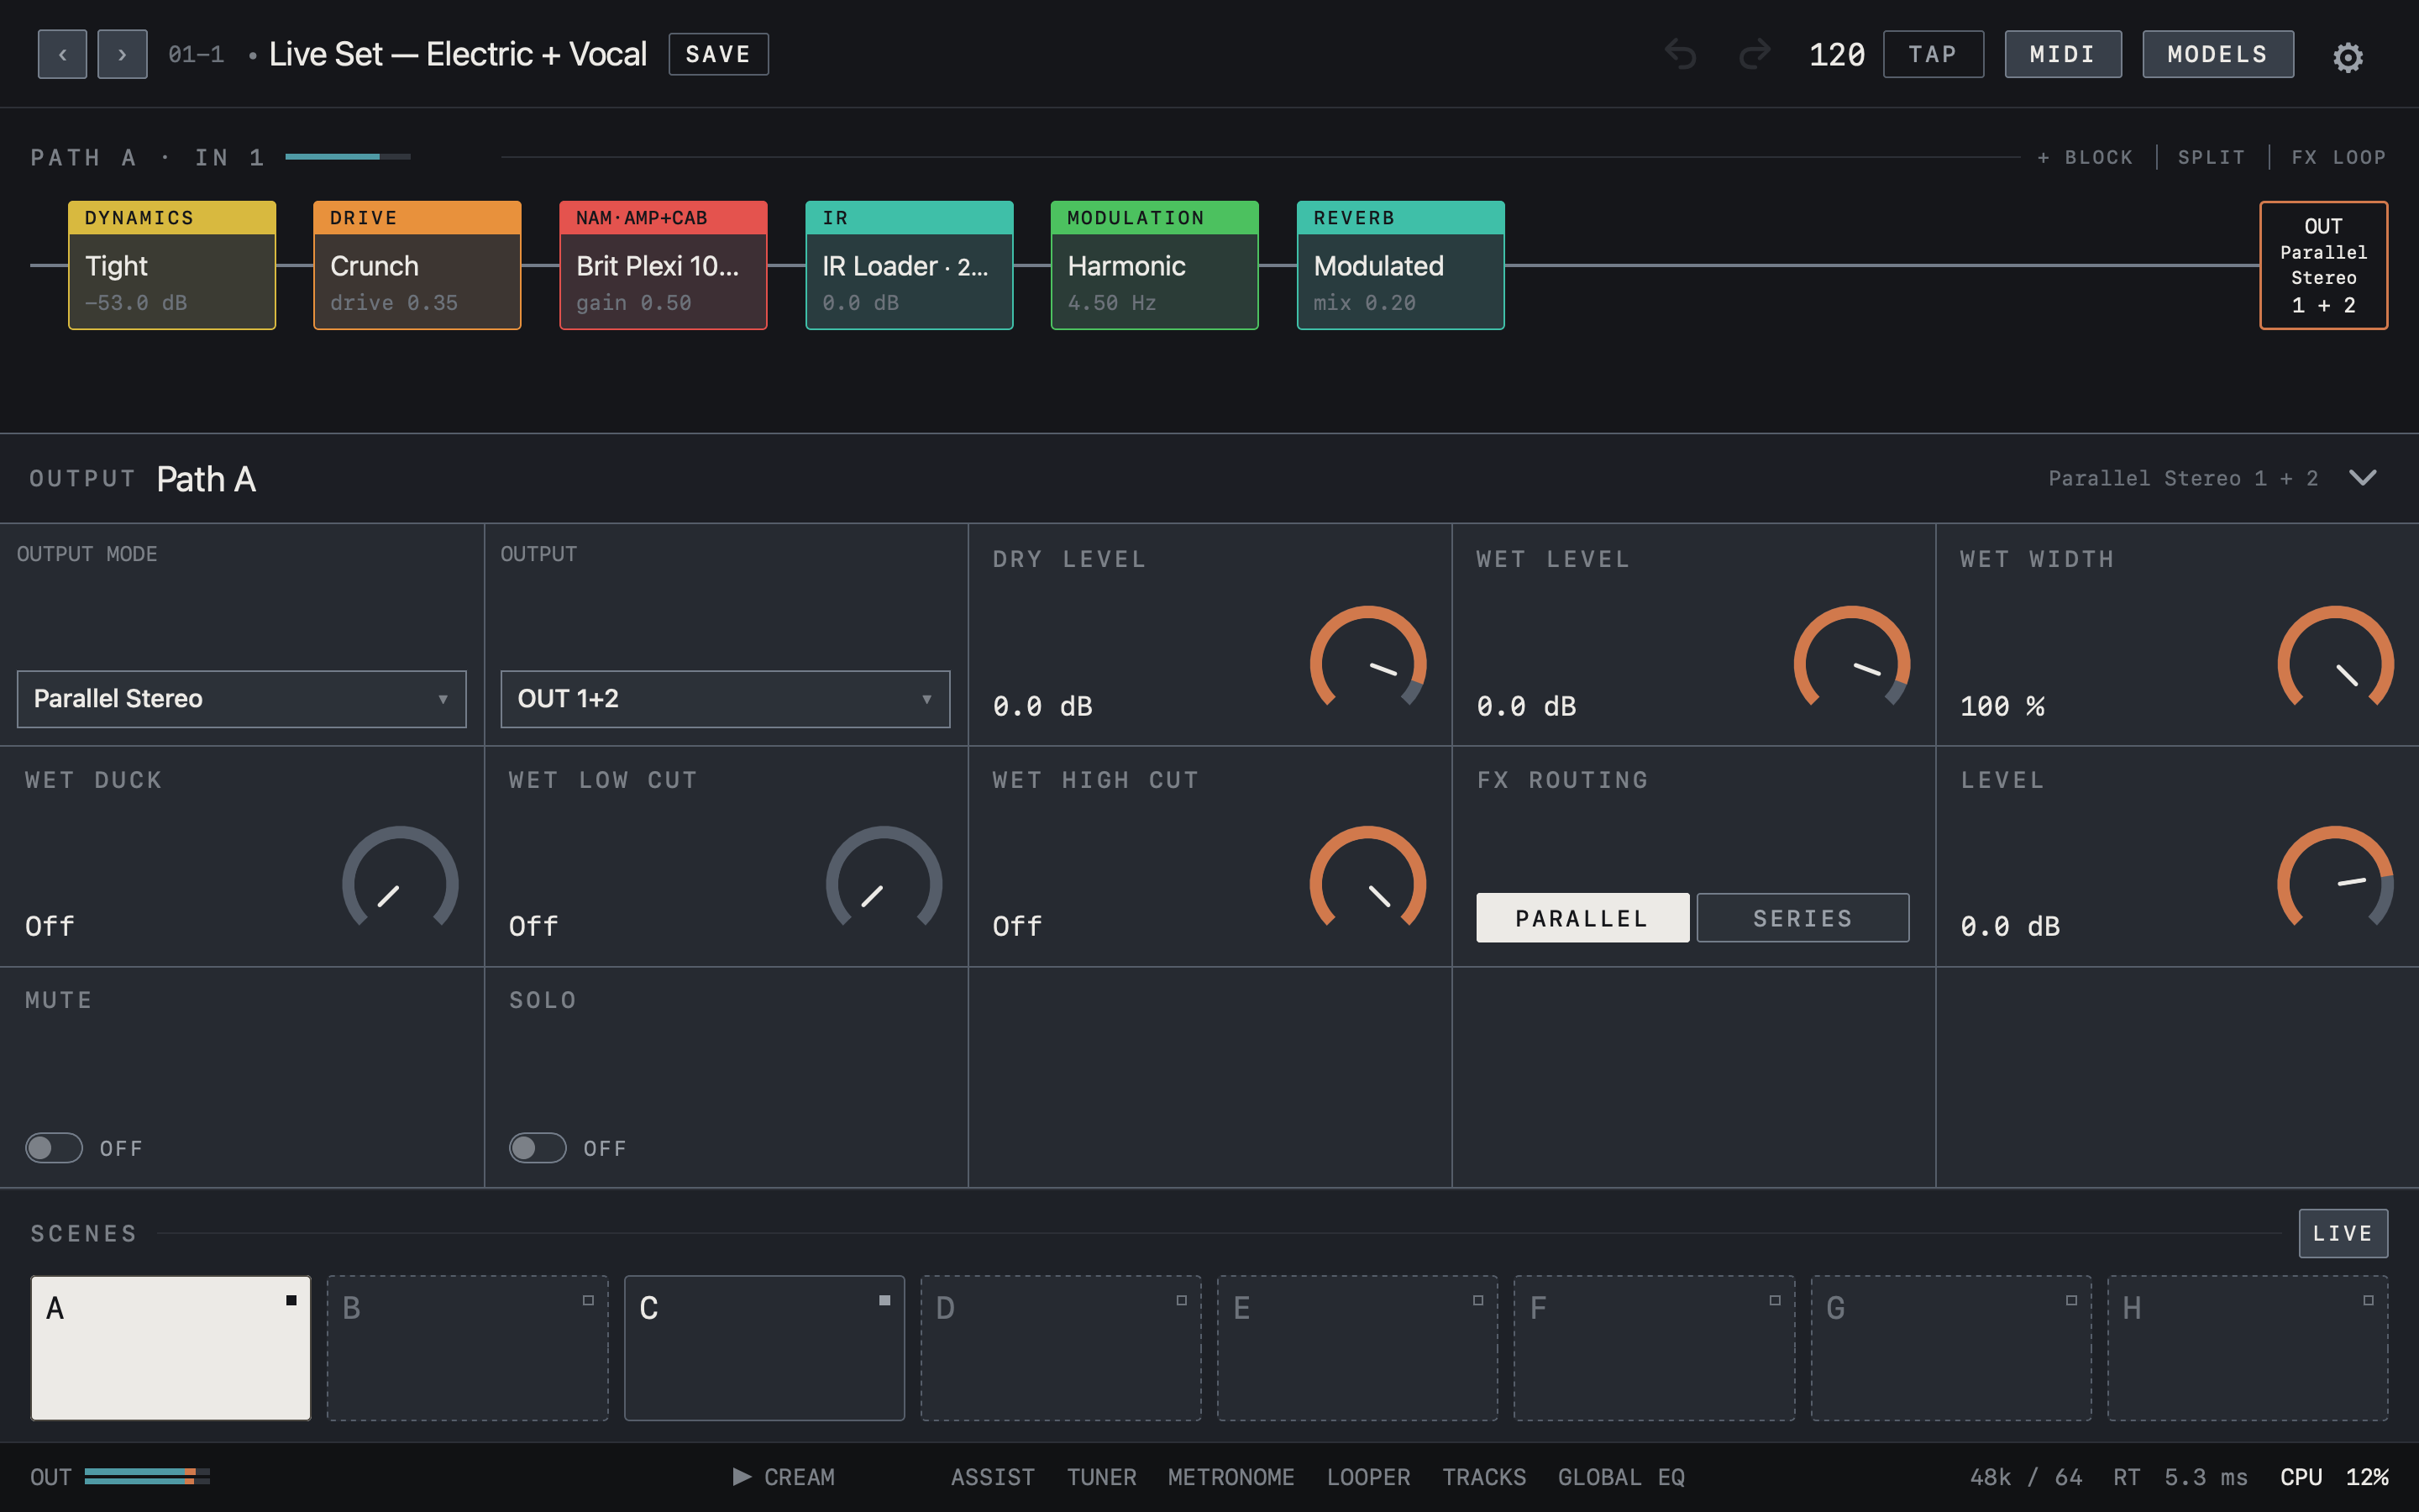Open the TUNER
This screenshot has width=2419, height=1512.
click(x=1101, y=1477)
